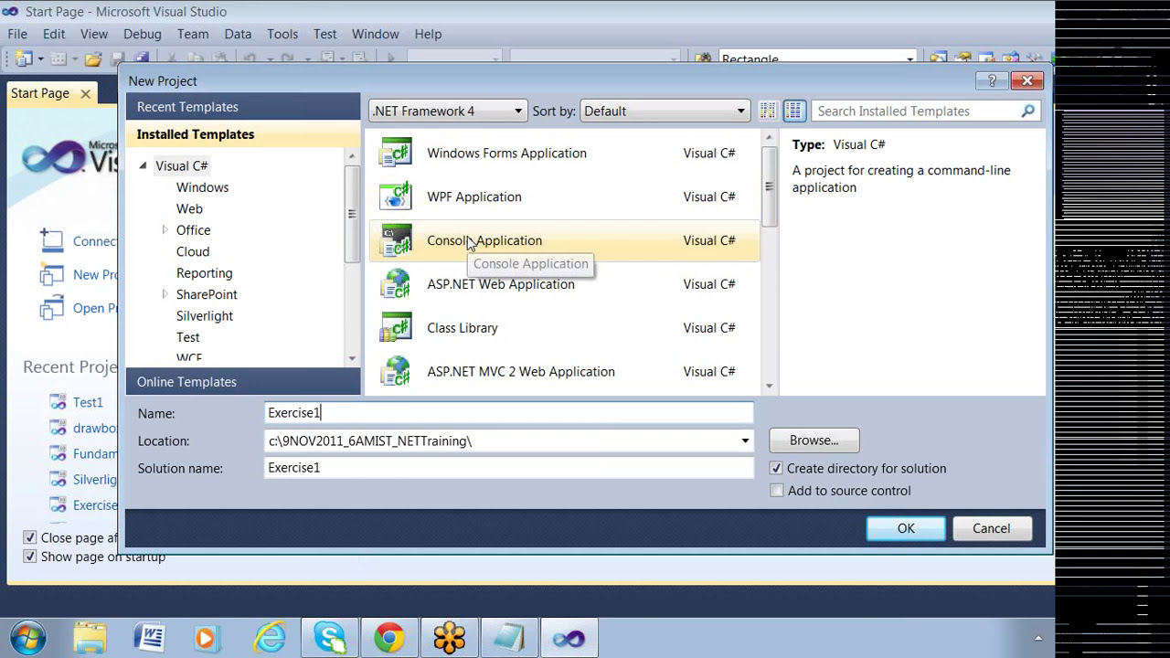Click the Cancel button
Image resolution: width=1170 pixels, height=658 pixels.
992,528
